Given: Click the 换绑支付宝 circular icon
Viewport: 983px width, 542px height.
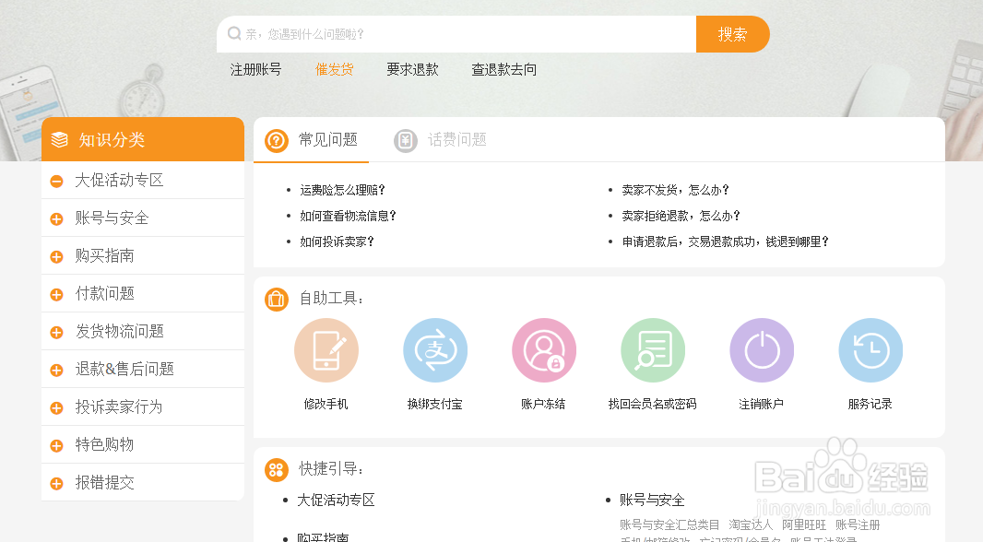Looking at the screenshot, I should pyautogui.click(x=435, y=351).
